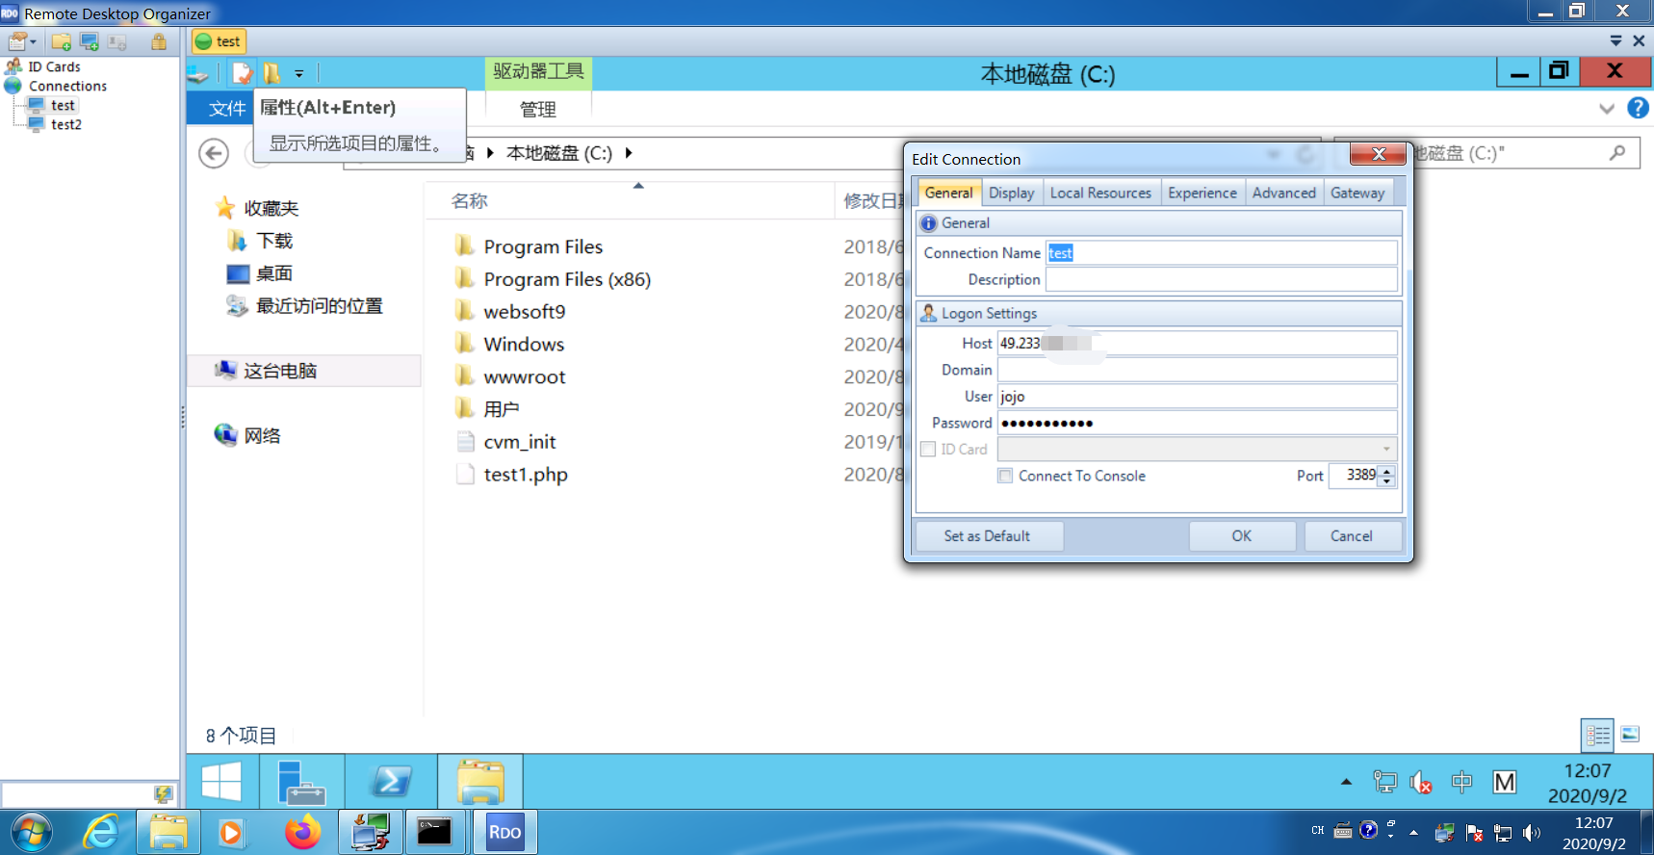Viewport: 1654px width, 855px height.
Task: Sort by the 名称 column header
Action: point(469,201)
